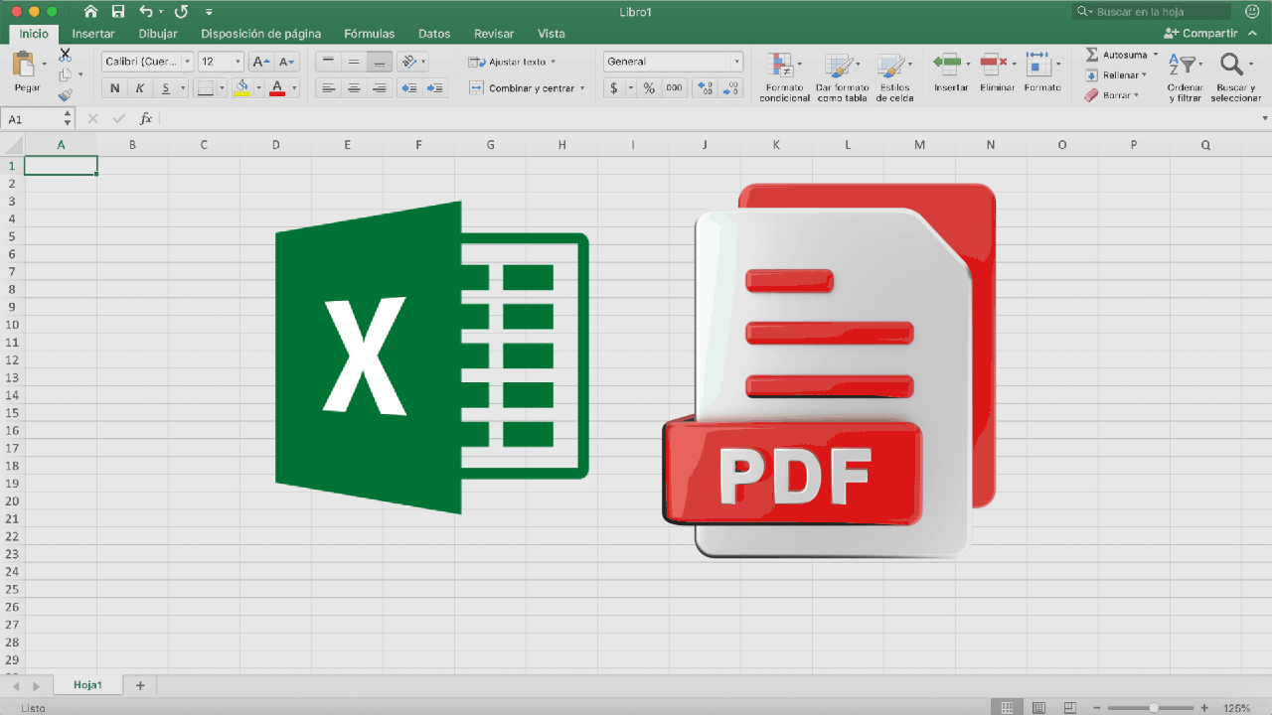The width and height of the screenshot is (1272, 715).
Task: Click the Pegar clipboard icon
Action: click(x=24, y=65)
